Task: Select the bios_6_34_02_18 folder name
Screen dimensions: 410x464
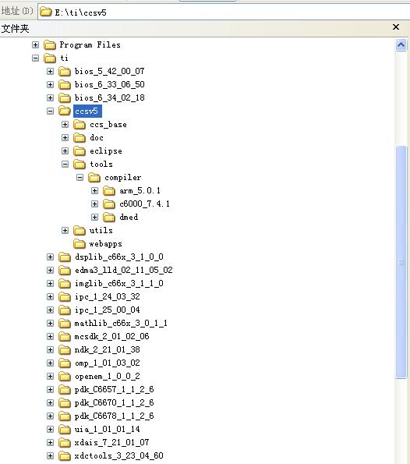Action: click(x=109, y=98)
